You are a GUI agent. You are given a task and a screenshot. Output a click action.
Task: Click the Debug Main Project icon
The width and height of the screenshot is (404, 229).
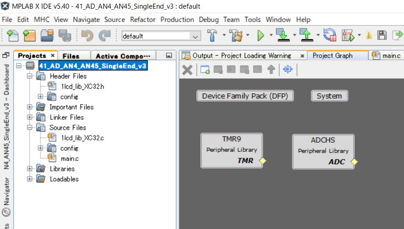coord(348,35)
